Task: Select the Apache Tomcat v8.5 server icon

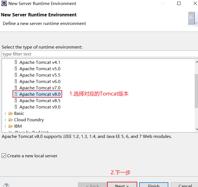Action: pos(16,101)
